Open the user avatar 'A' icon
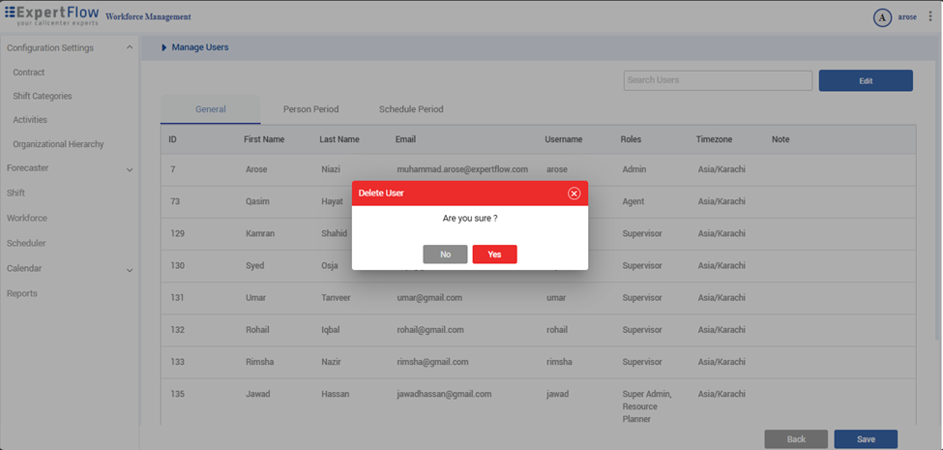Image resolution: width=943 pixels, height=450 pixels. point(881,17)
